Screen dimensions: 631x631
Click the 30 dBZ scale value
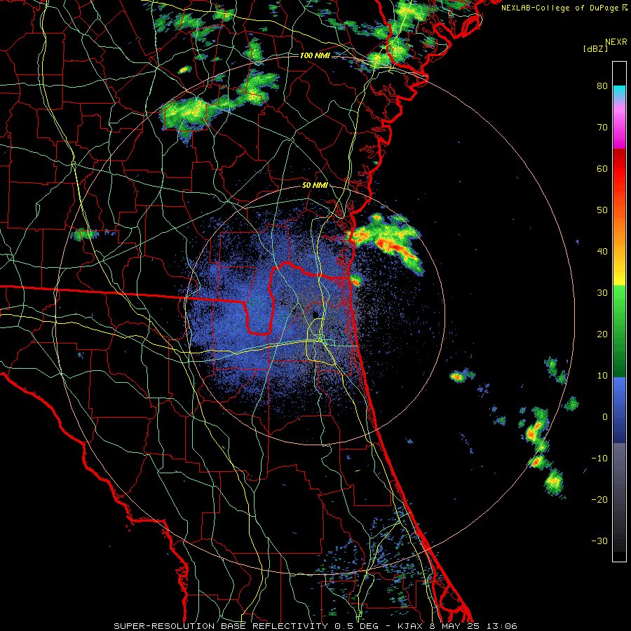click(x=602, y=293)
